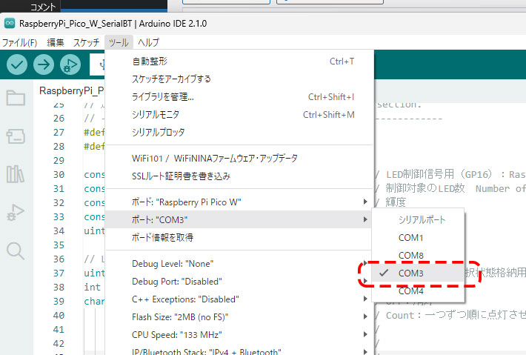Expand the Debug Level: "None" submenu
Screen dimensions: 526x355
pos(239,264)
